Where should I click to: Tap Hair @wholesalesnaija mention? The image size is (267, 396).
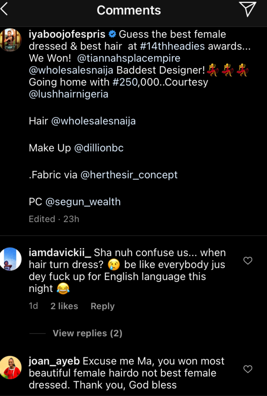[93, 121]
